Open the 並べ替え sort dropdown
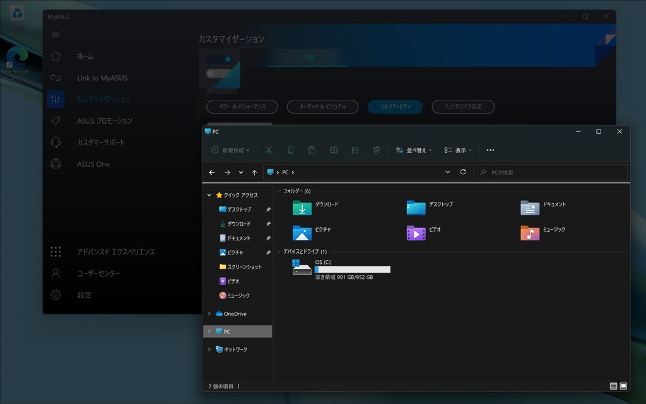The width and height of the screenshot is (646, 404). (414, 150)
